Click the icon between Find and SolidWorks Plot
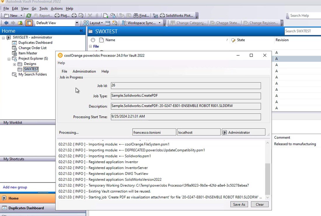321x216 pixels. click(x=155, y=15)
